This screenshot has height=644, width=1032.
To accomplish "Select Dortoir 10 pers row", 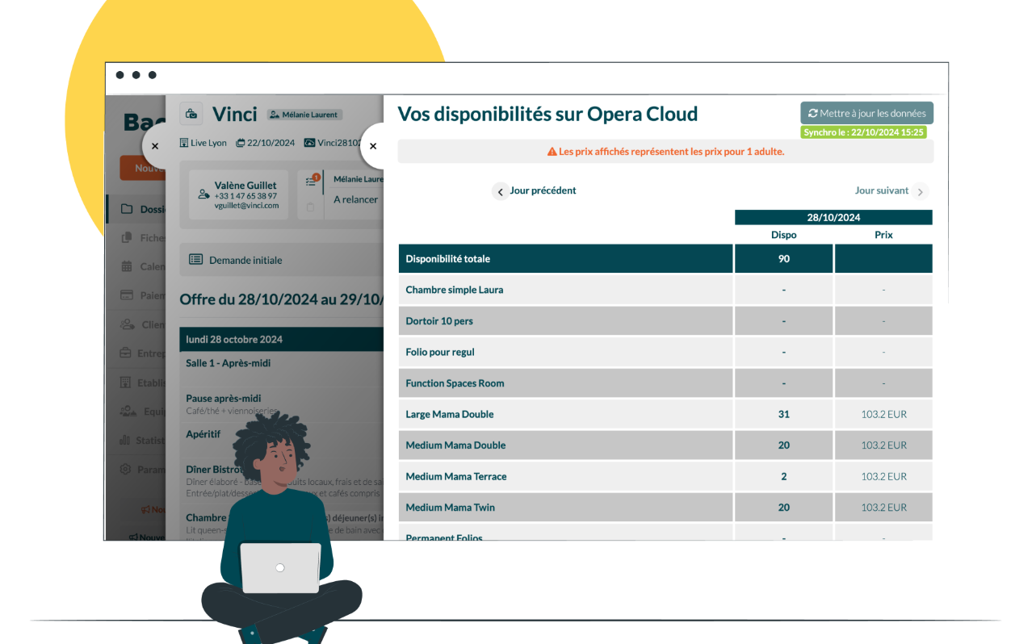I will coord(665,321).
